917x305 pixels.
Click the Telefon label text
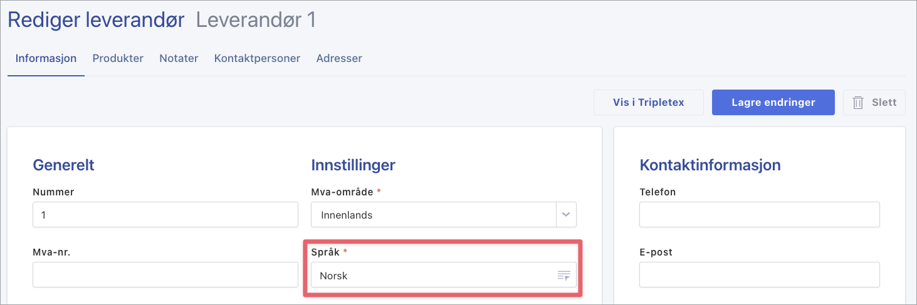[658, 192]
